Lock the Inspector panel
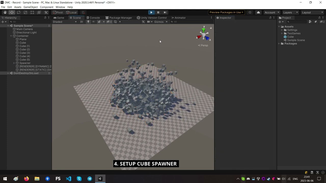 point(270,18)
